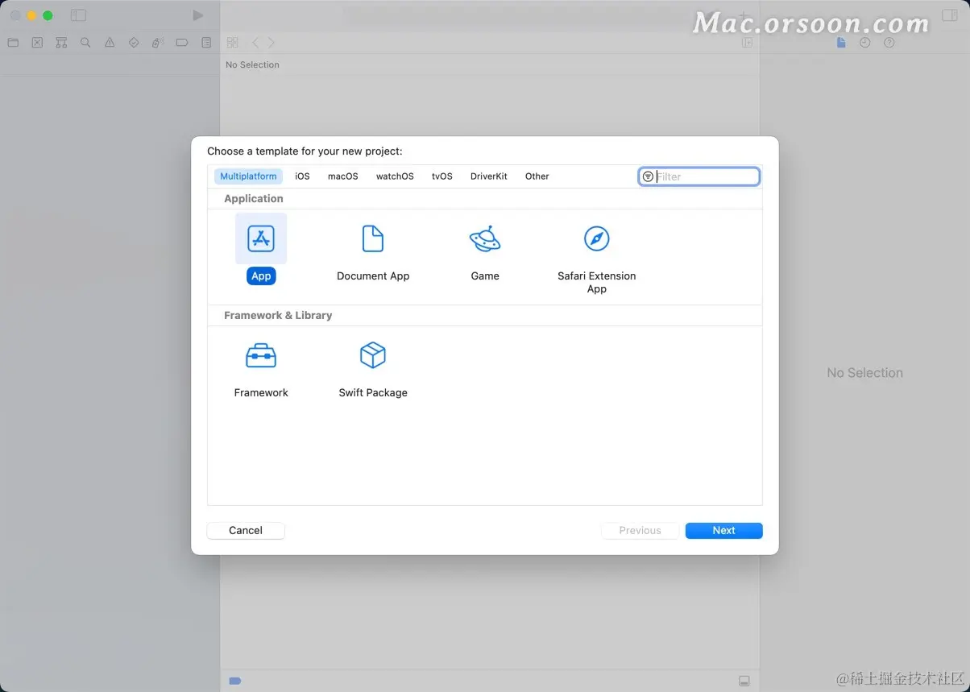
Task: Show the Quick Help inspector icon
Action: click(x=889, y=43)
